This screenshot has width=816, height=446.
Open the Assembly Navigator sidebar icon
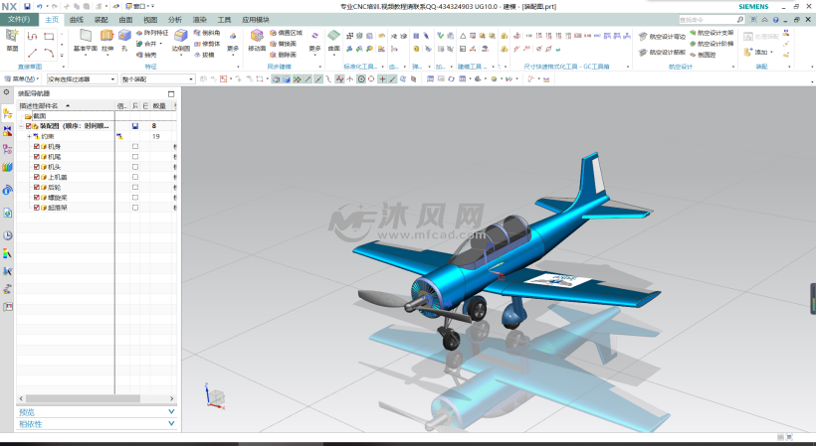click(x=8, y=113)
